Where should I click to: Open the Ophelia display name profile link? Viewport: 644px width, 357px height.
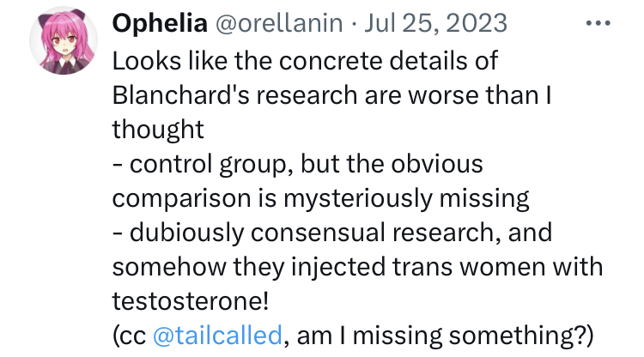(x=160, y=25)
